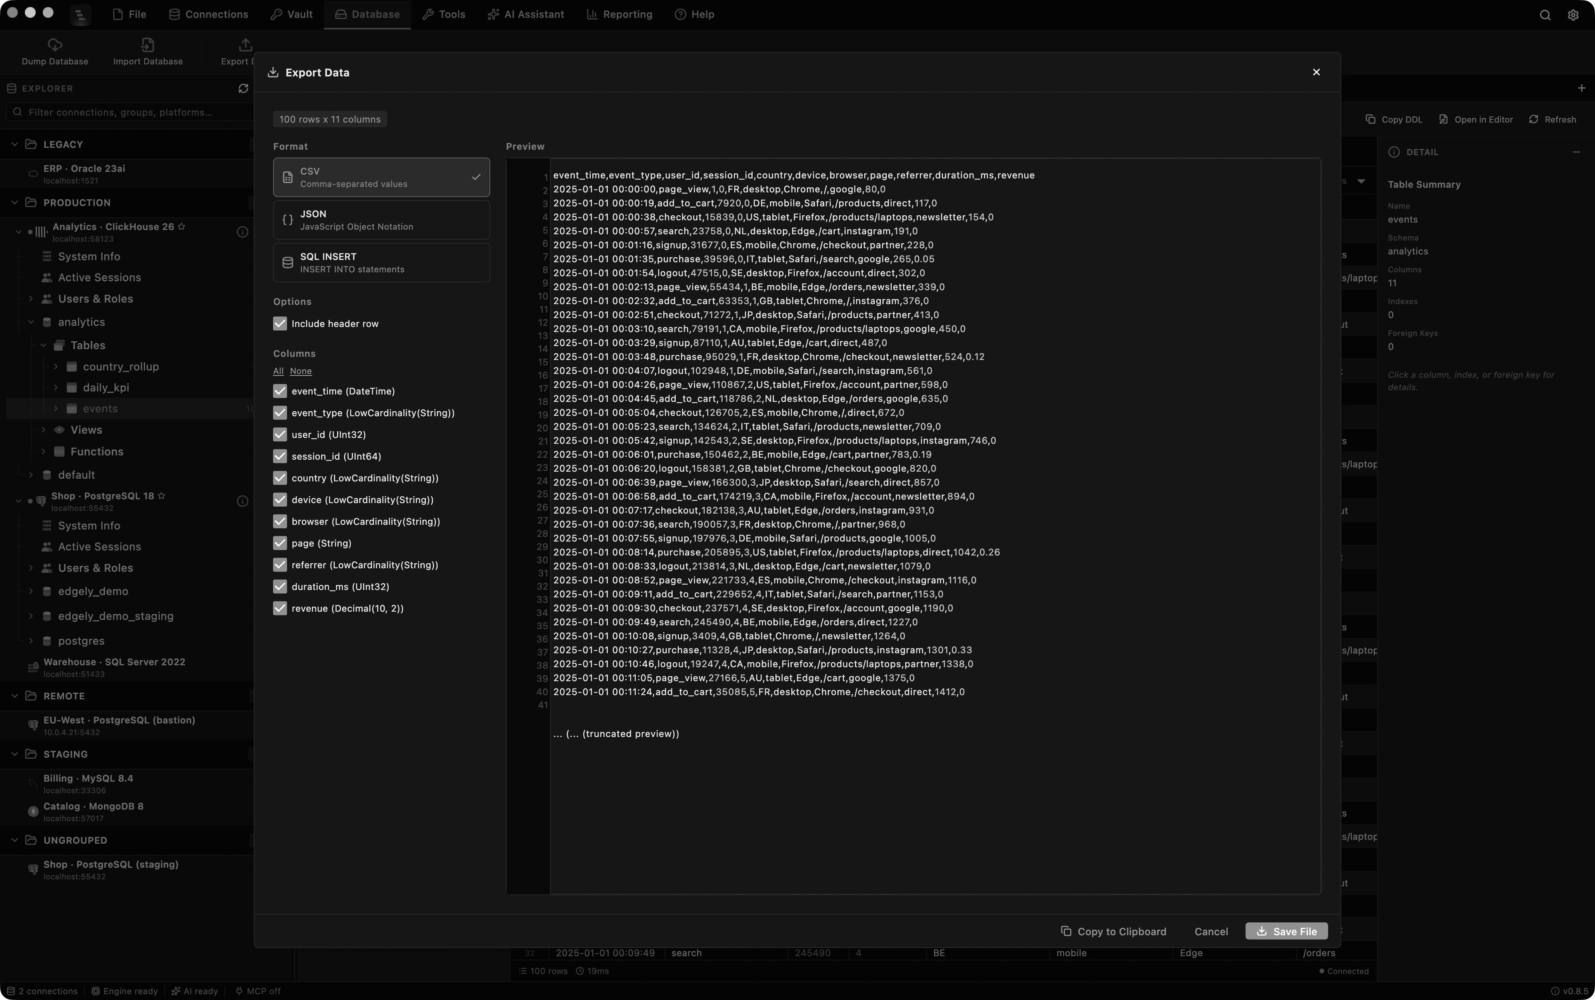Star the Analytics ClickHouse 26 connection
Viewport: 1595px width, 1000px height.
click(182, 227)
